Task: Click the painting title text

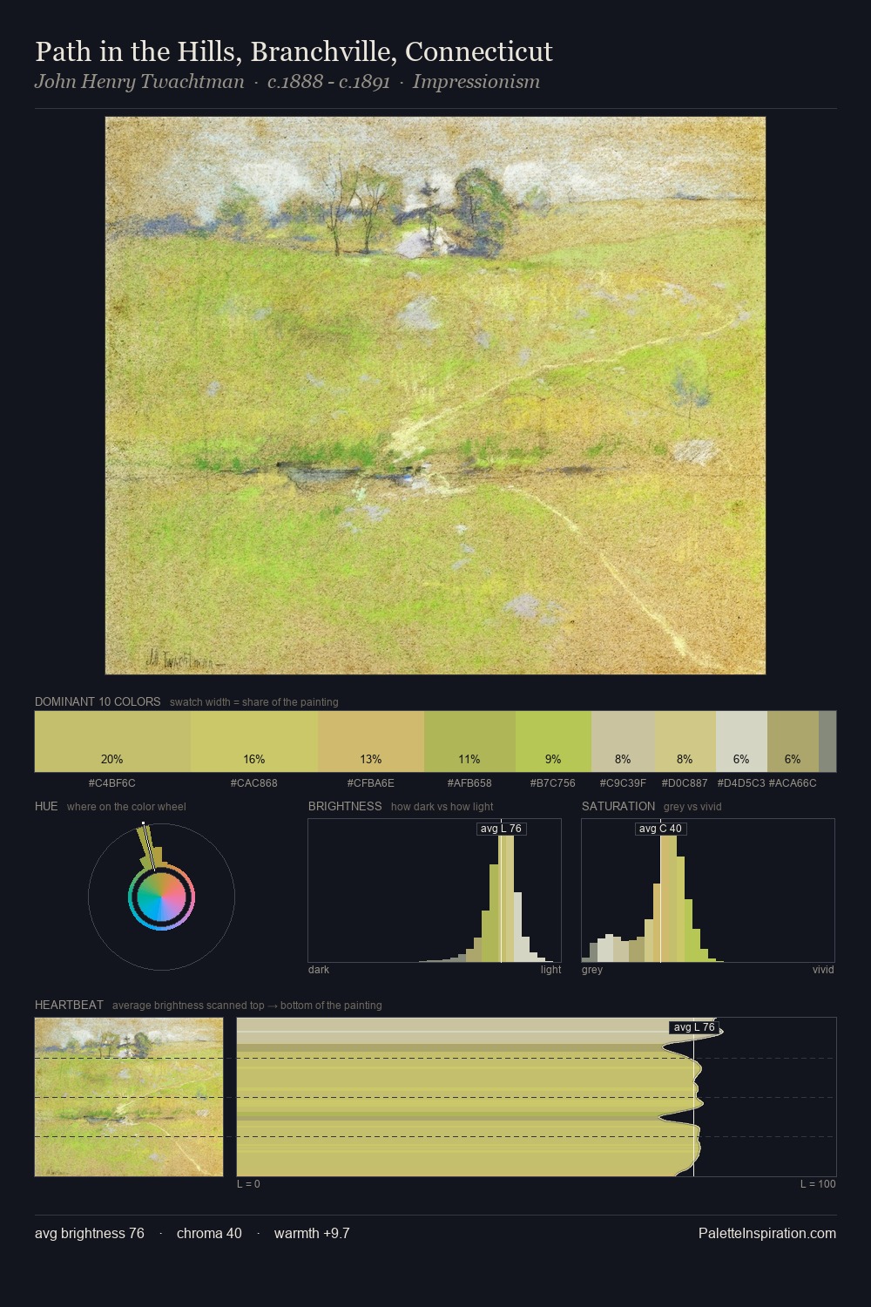Action: tap(294, 51)
